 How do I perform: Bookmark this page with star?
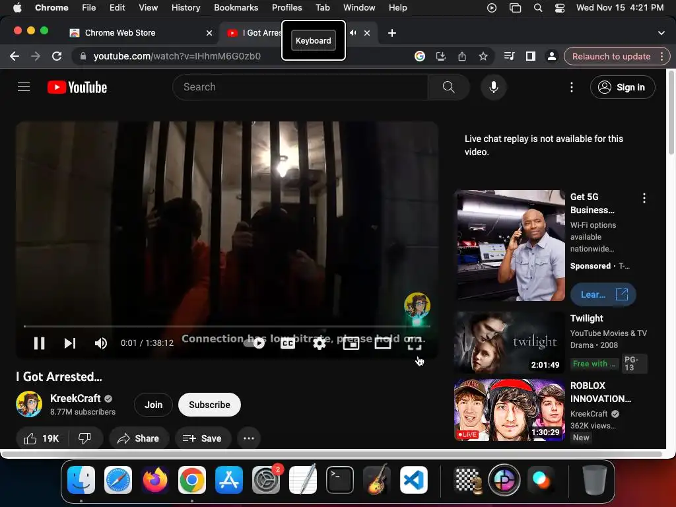point(483,56)
